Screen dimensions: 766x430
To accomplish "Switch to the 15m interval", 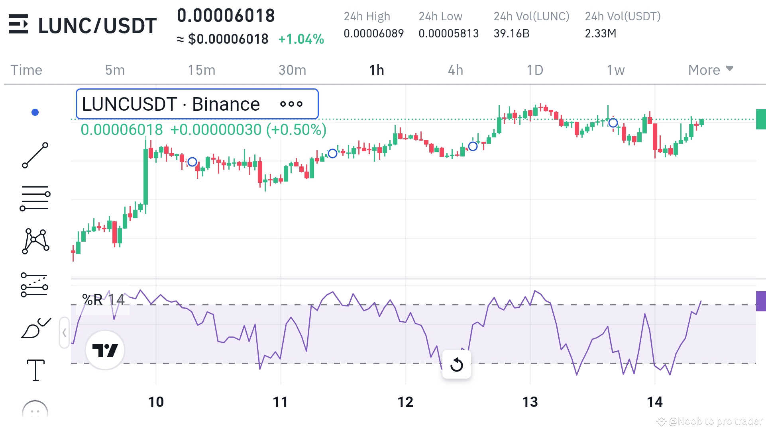I will [x=202, y=70].
